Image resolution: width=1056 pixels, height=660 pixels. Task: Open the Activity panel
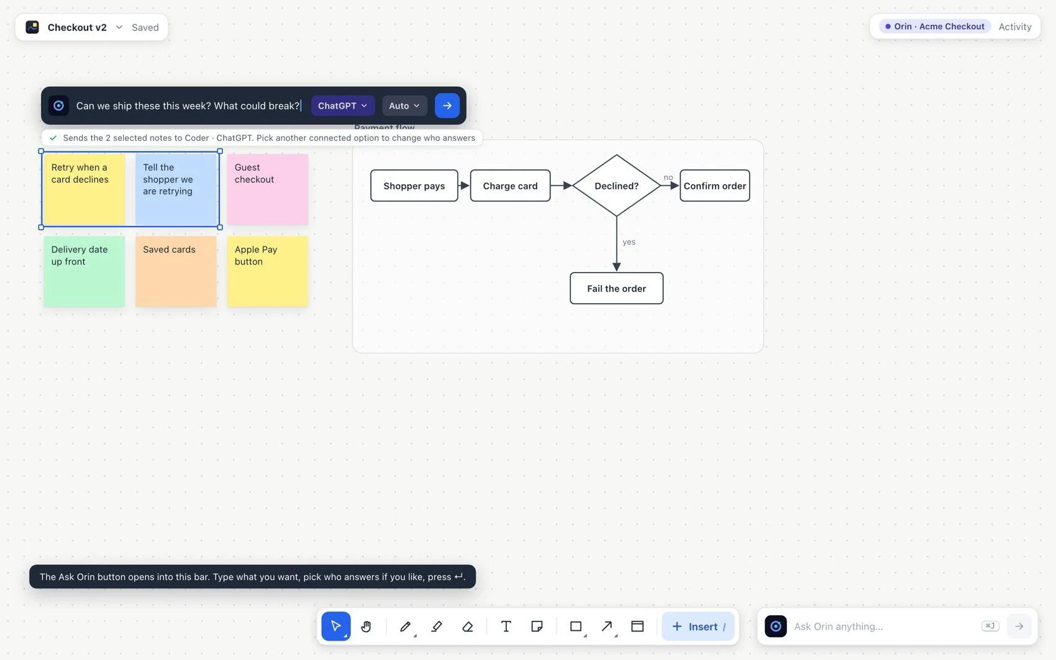pos(1015,27)
